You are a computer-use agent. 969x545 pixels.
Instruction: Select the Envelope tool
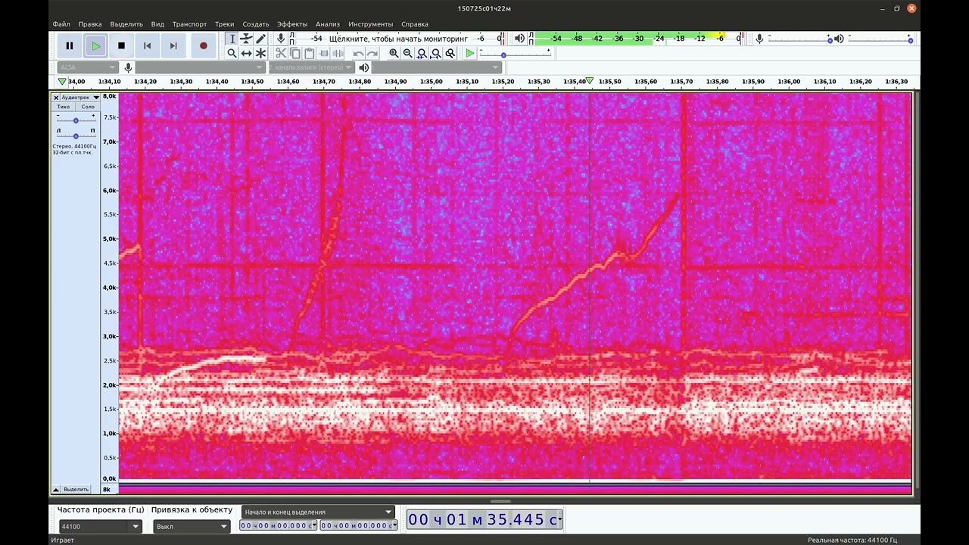(247, 39)
